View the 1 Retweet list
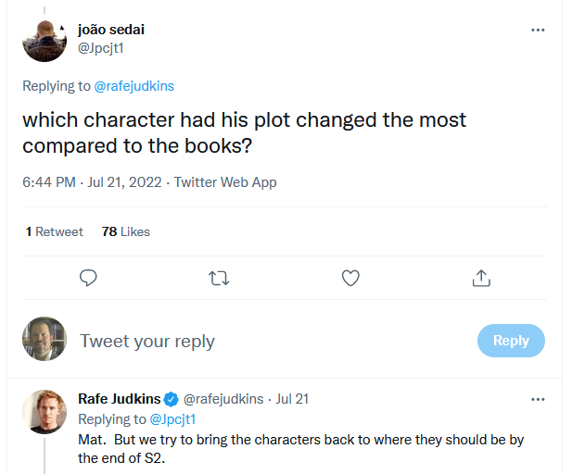The image size is (572, 474). (55, 231)
